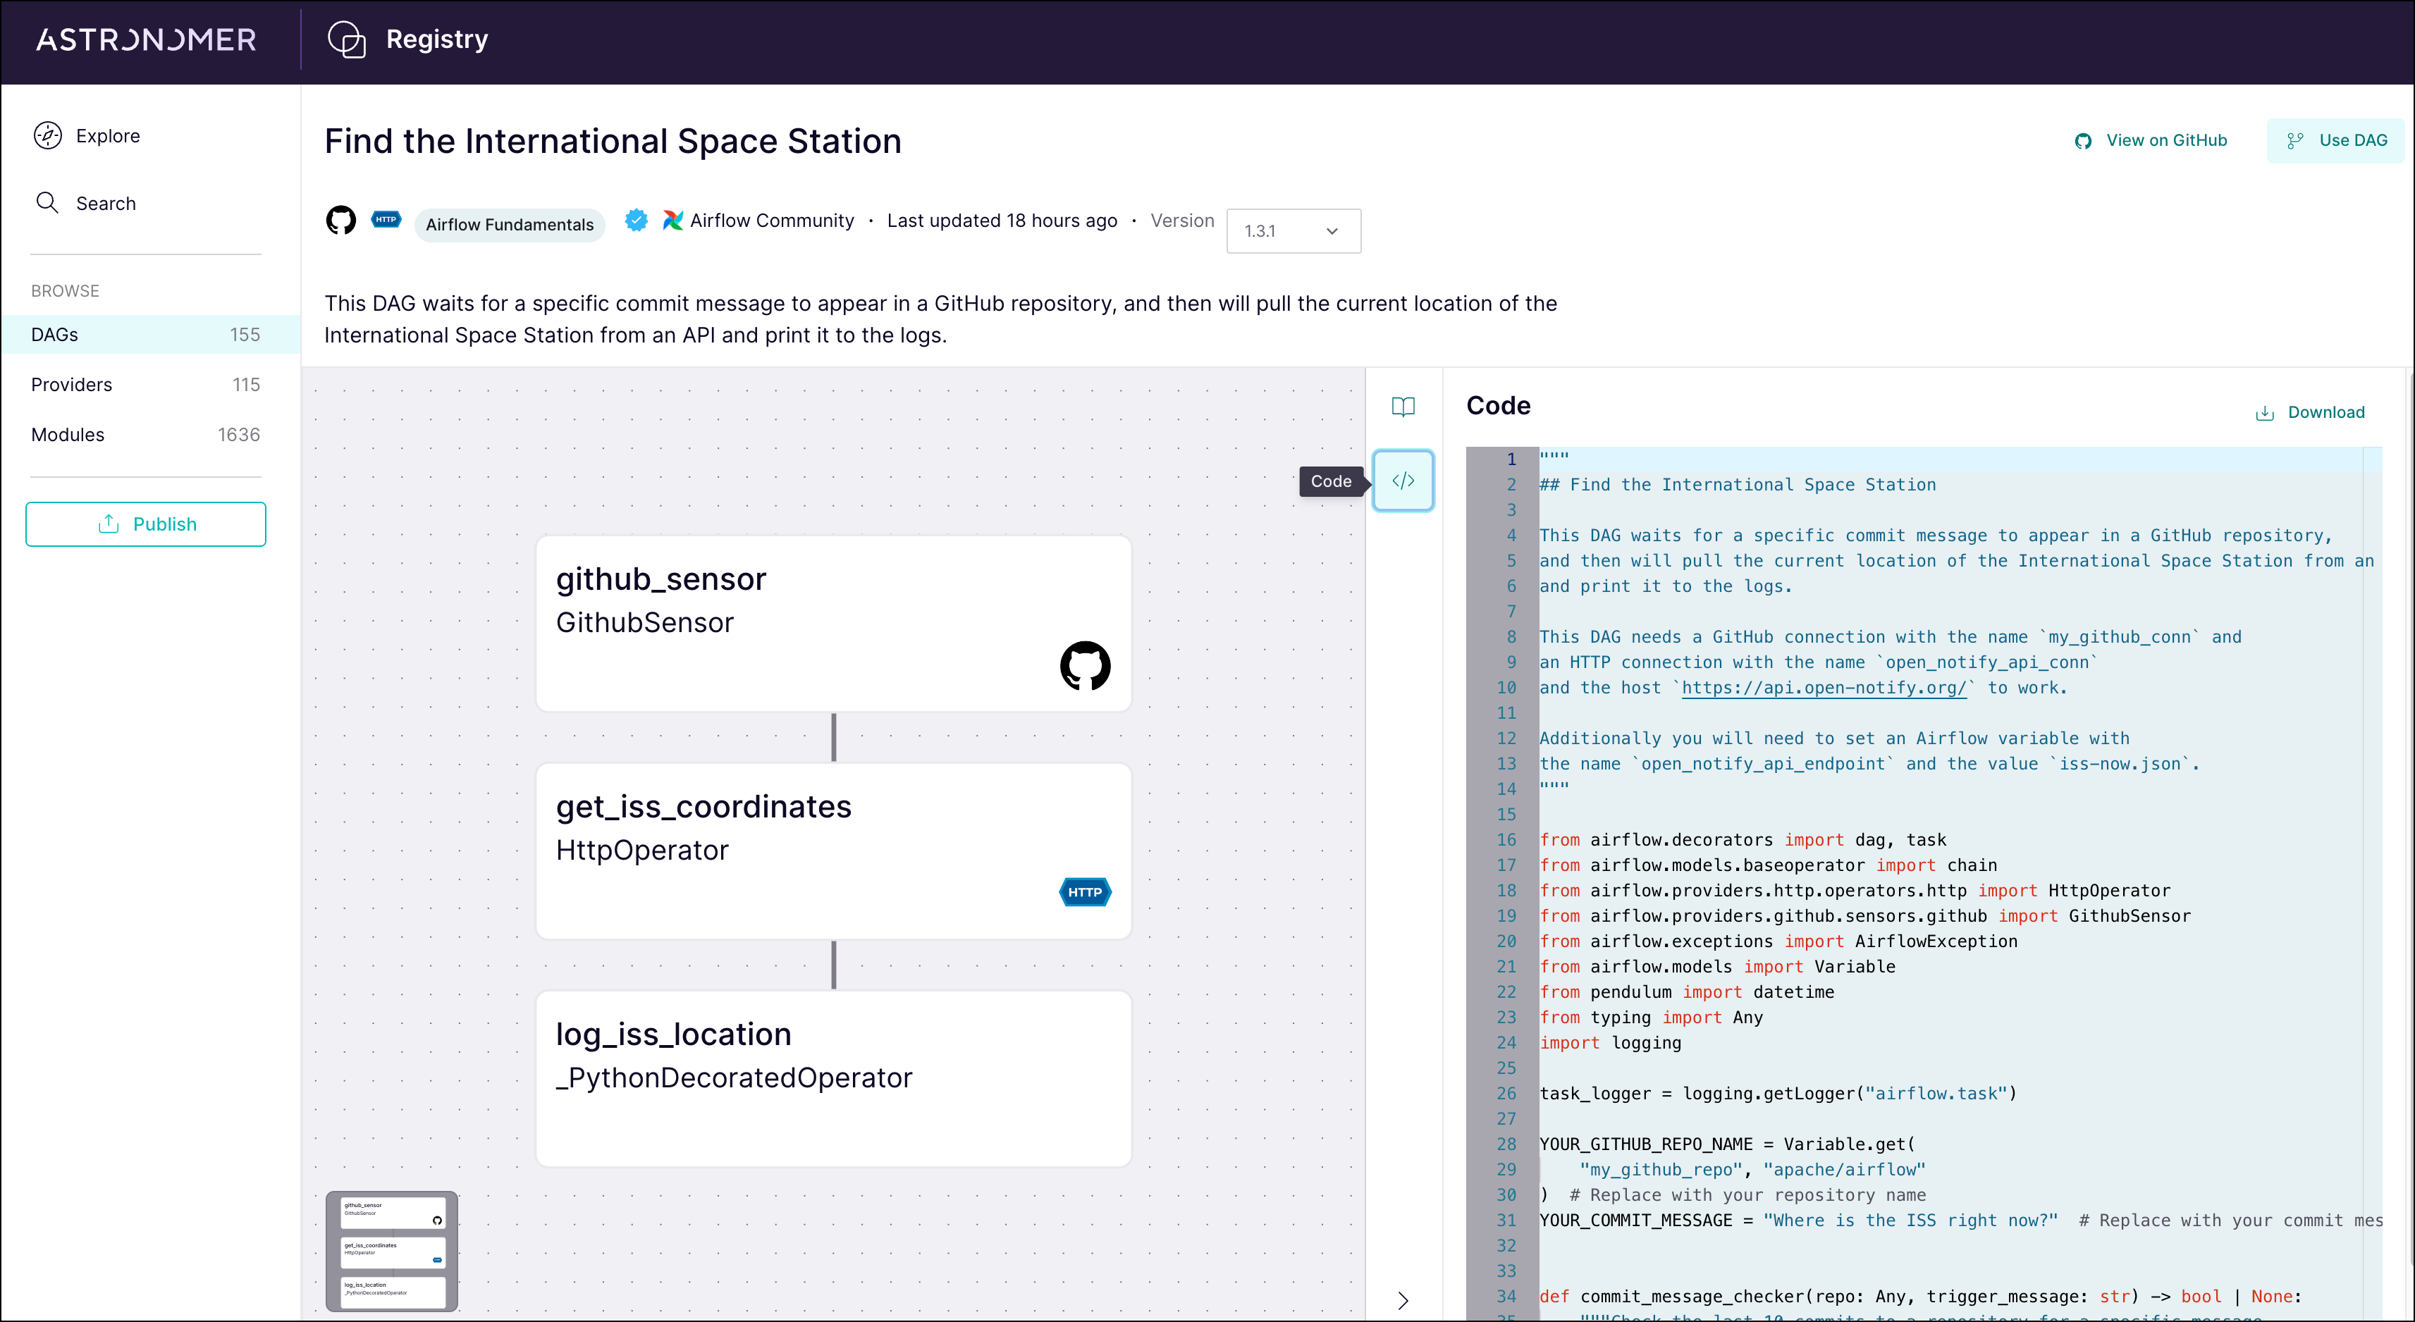
Task: Click the verified checkmark badge
Action: point(636,220)
